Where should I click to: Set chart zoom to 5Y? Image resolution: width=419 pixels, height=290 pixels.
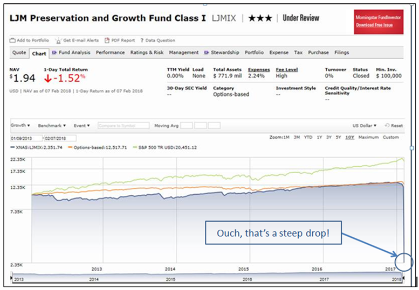(338, 137)
